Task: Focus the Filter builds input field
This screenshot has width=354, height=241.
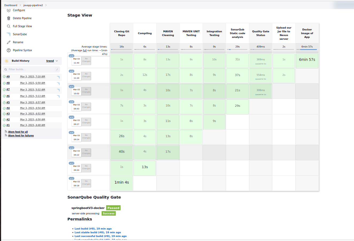Action: [x=31, y=69]
